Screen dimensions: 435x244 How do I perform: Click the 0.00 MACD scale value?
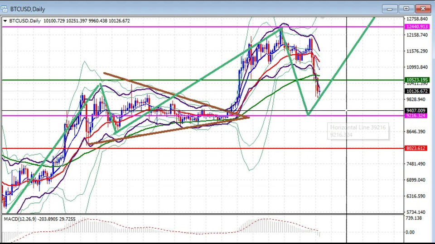tap(410, 232)
